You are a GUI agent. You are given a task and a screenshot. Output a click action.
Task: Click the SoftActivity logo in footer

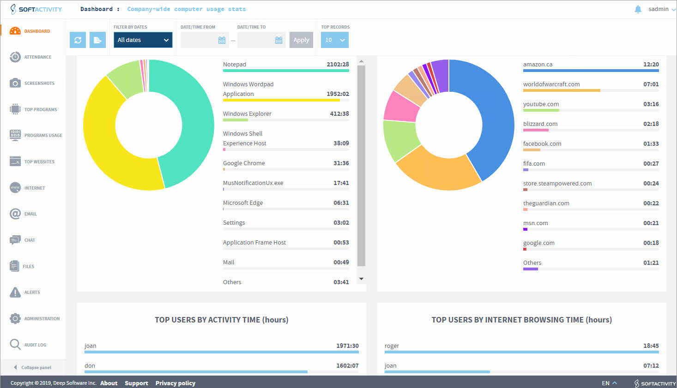(655, 383)
